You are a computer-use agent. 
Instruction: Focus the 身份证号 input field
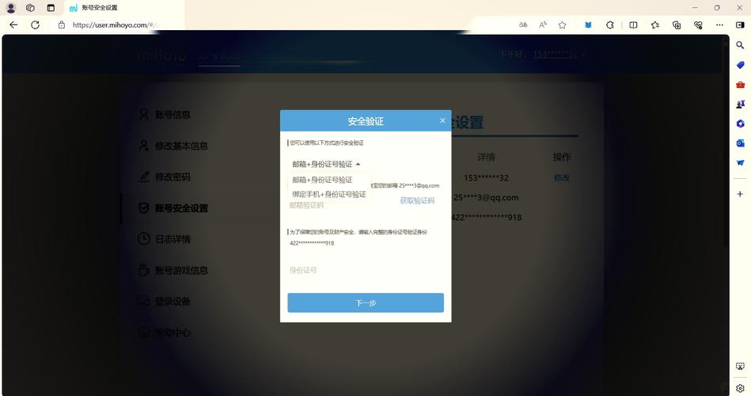(x=366, y=270)
